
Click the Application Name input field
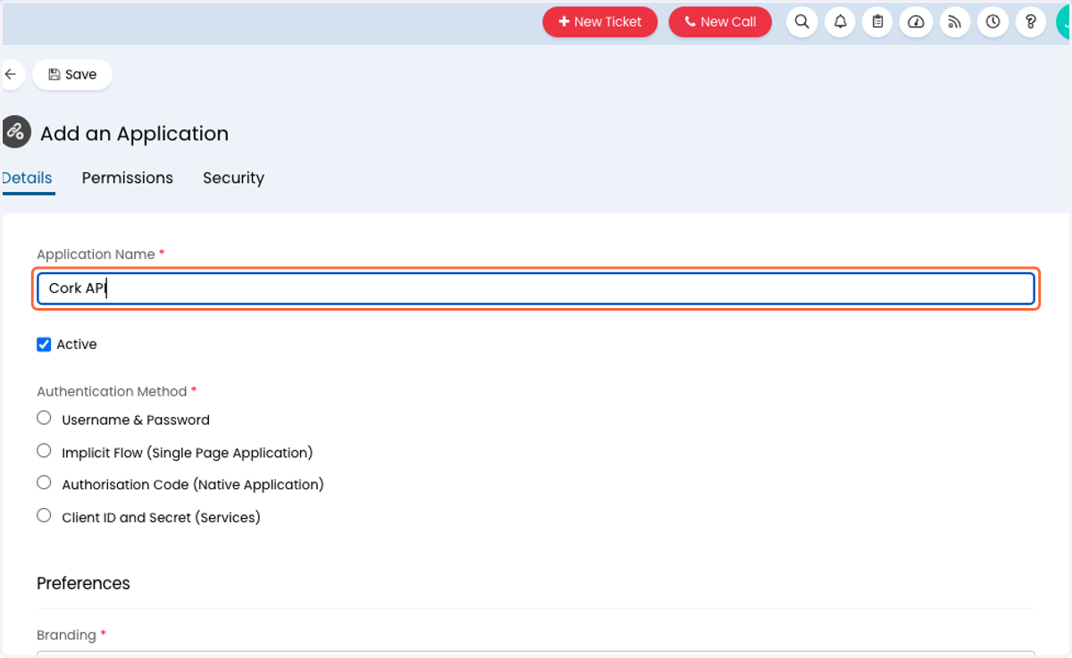[x=536, y=288]
